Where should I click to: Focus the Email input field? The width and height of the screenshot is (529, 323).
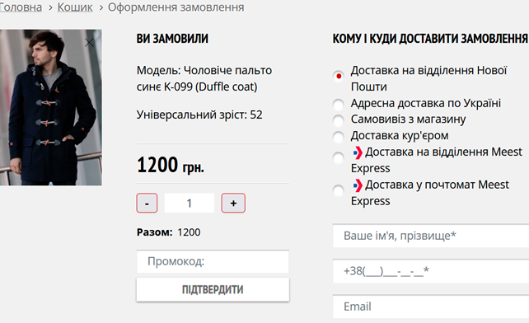(x=431, y=307)
